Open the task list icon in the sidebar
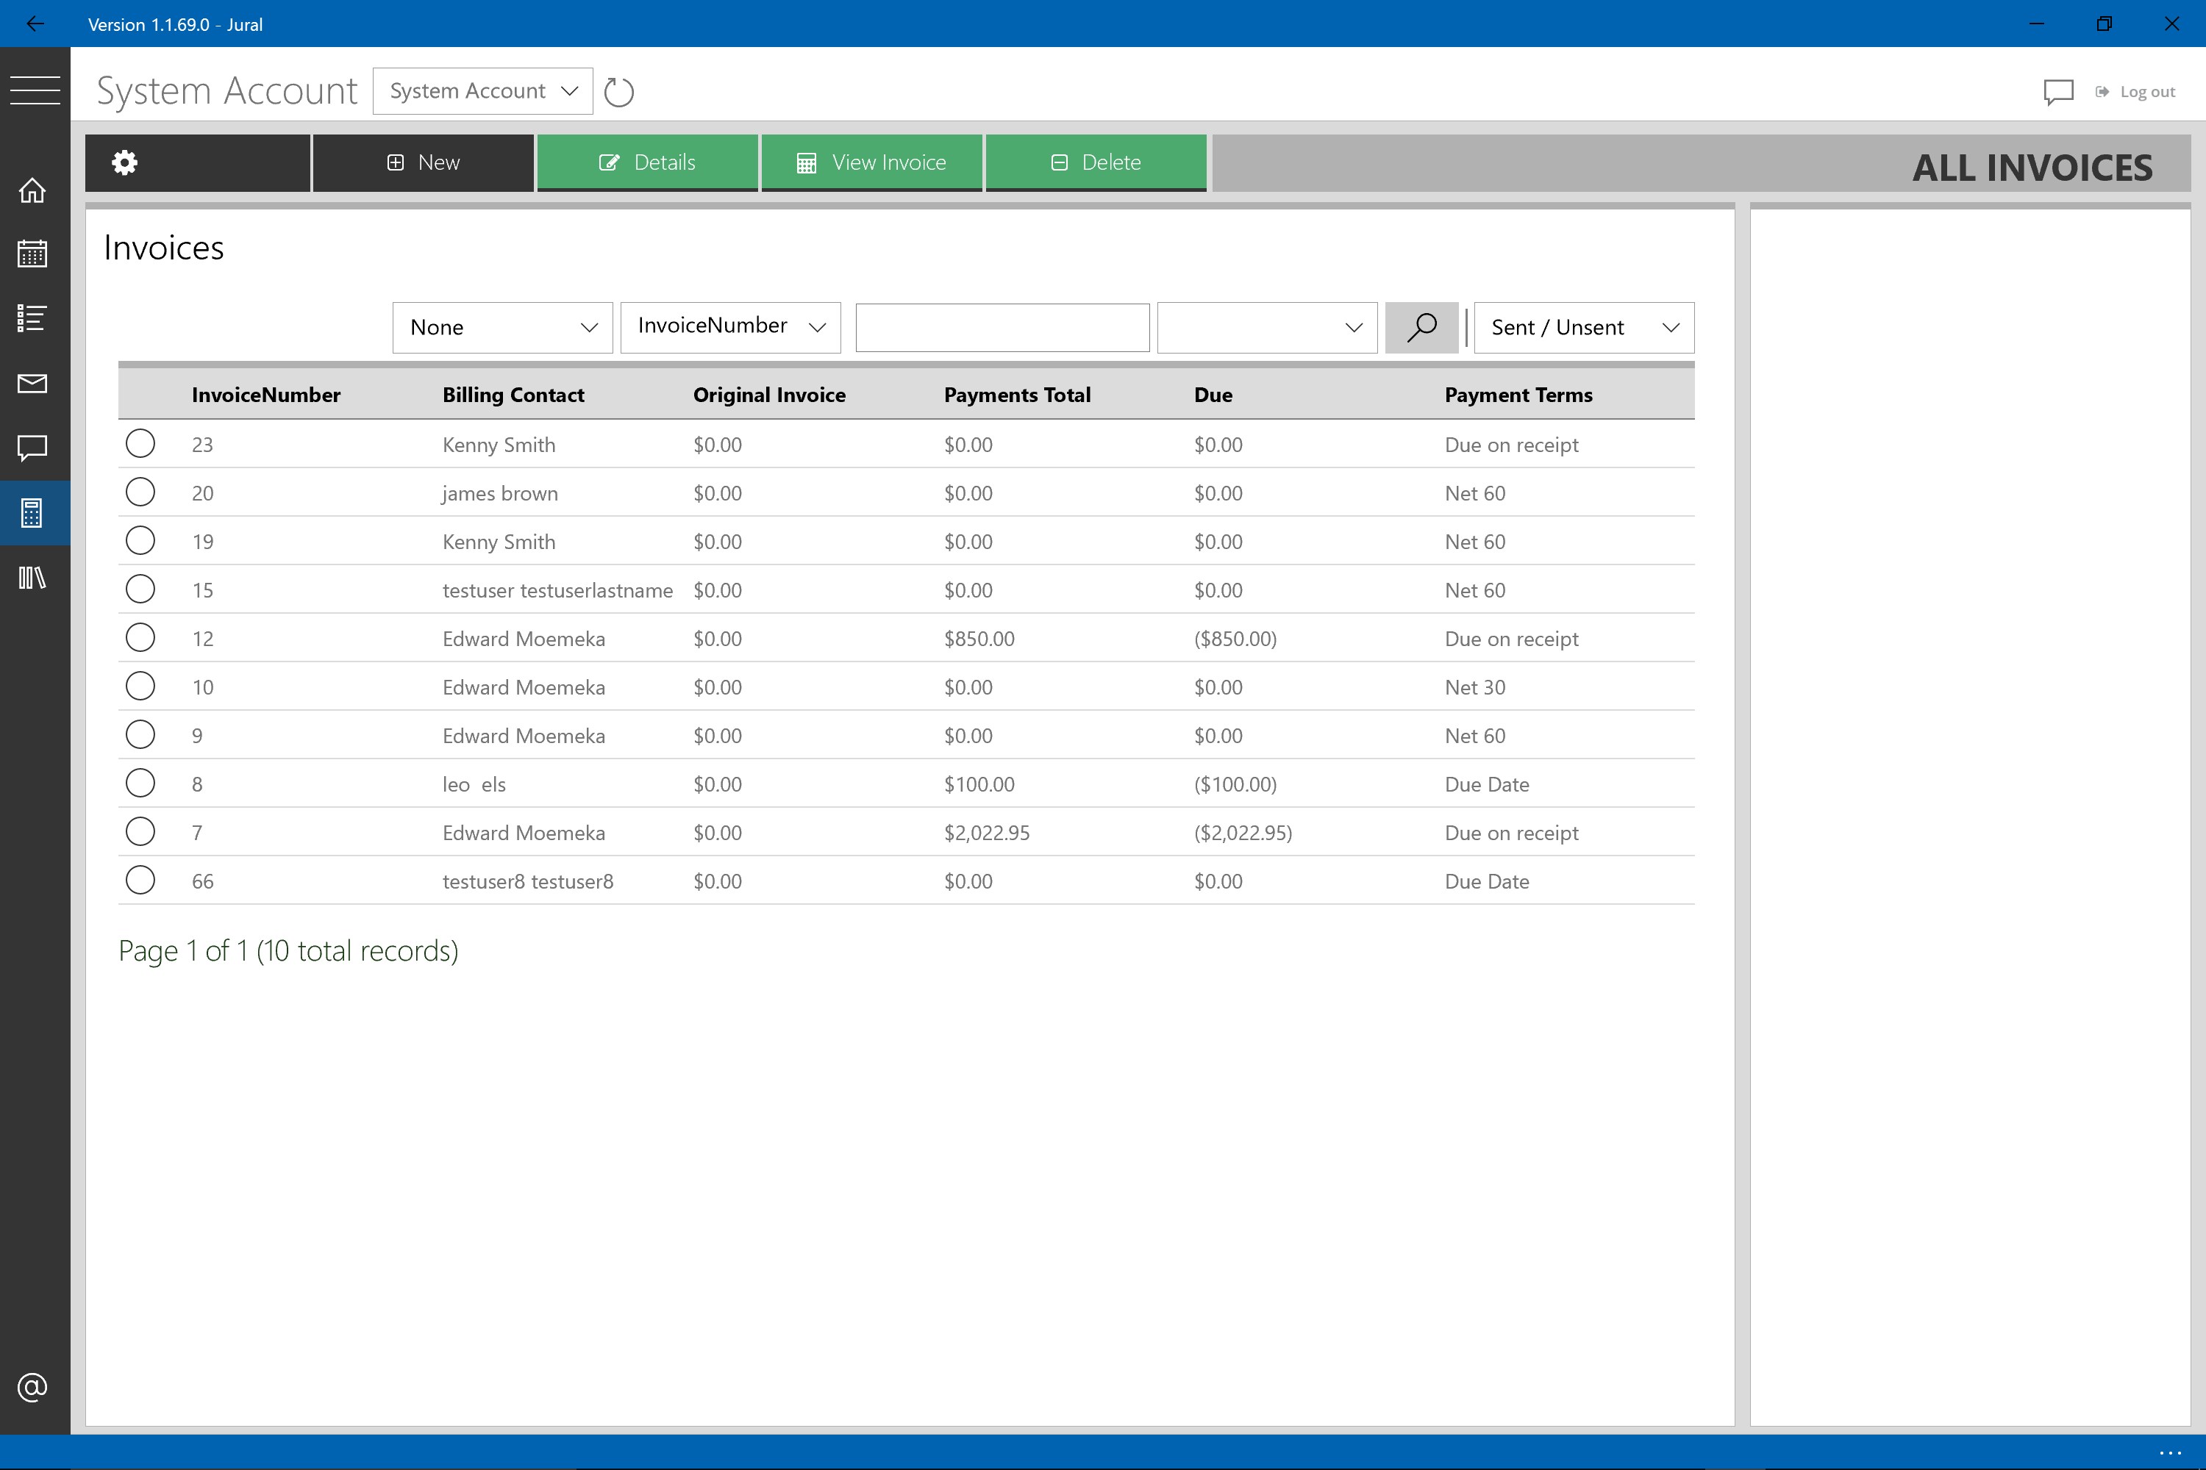 coord(33,319)
